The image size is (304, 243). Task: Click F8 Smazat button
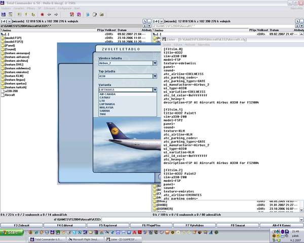click(238, 225)
